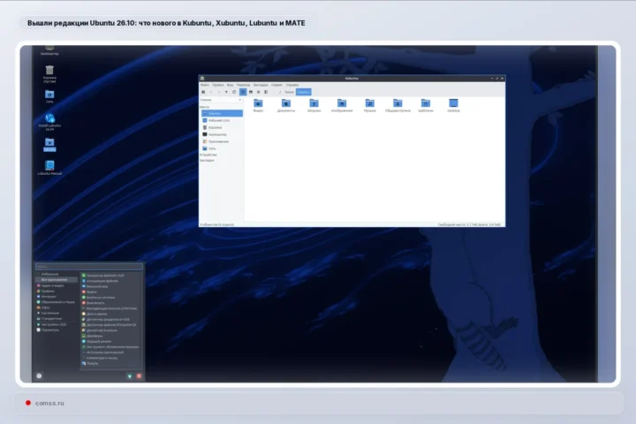Open the Файл menu
This screenshot has height=424, width=636.
[205, 85]
